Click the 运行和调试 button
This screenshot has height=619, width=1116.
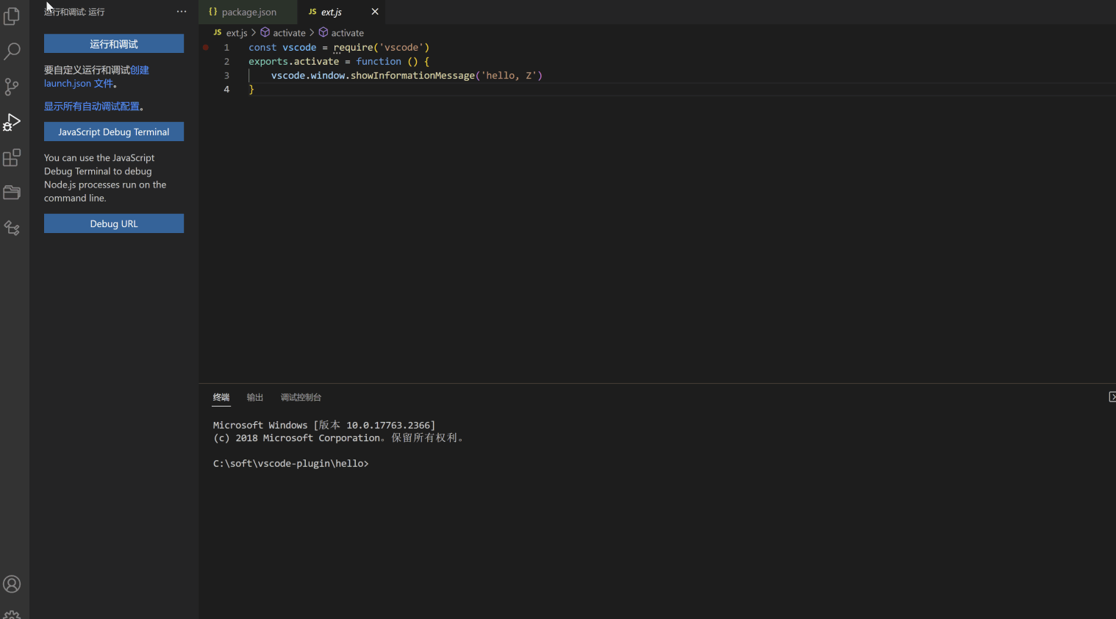click(x=113, y=43)
